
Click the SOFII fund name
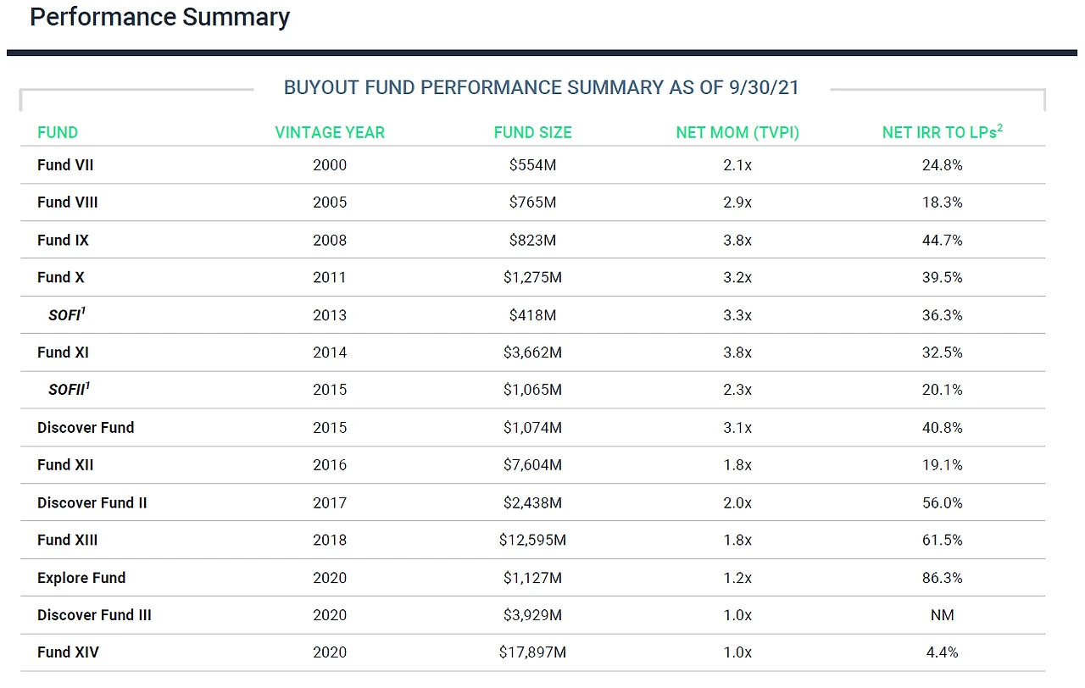(x=69, y=390)
